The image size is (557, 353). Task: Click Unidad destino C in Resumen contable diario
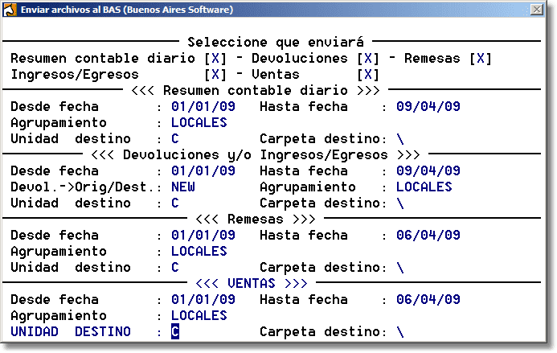click(175, 139)
